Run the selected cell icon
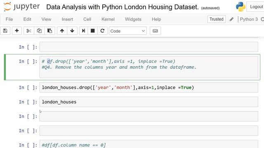The width and height of the screenshot is (264, 148). 83,31
